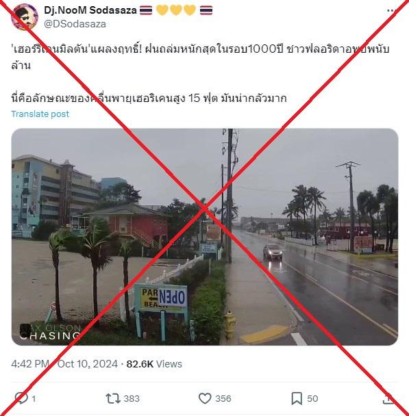
Task: Click the reply speech bubble icon
Action: 21,398
